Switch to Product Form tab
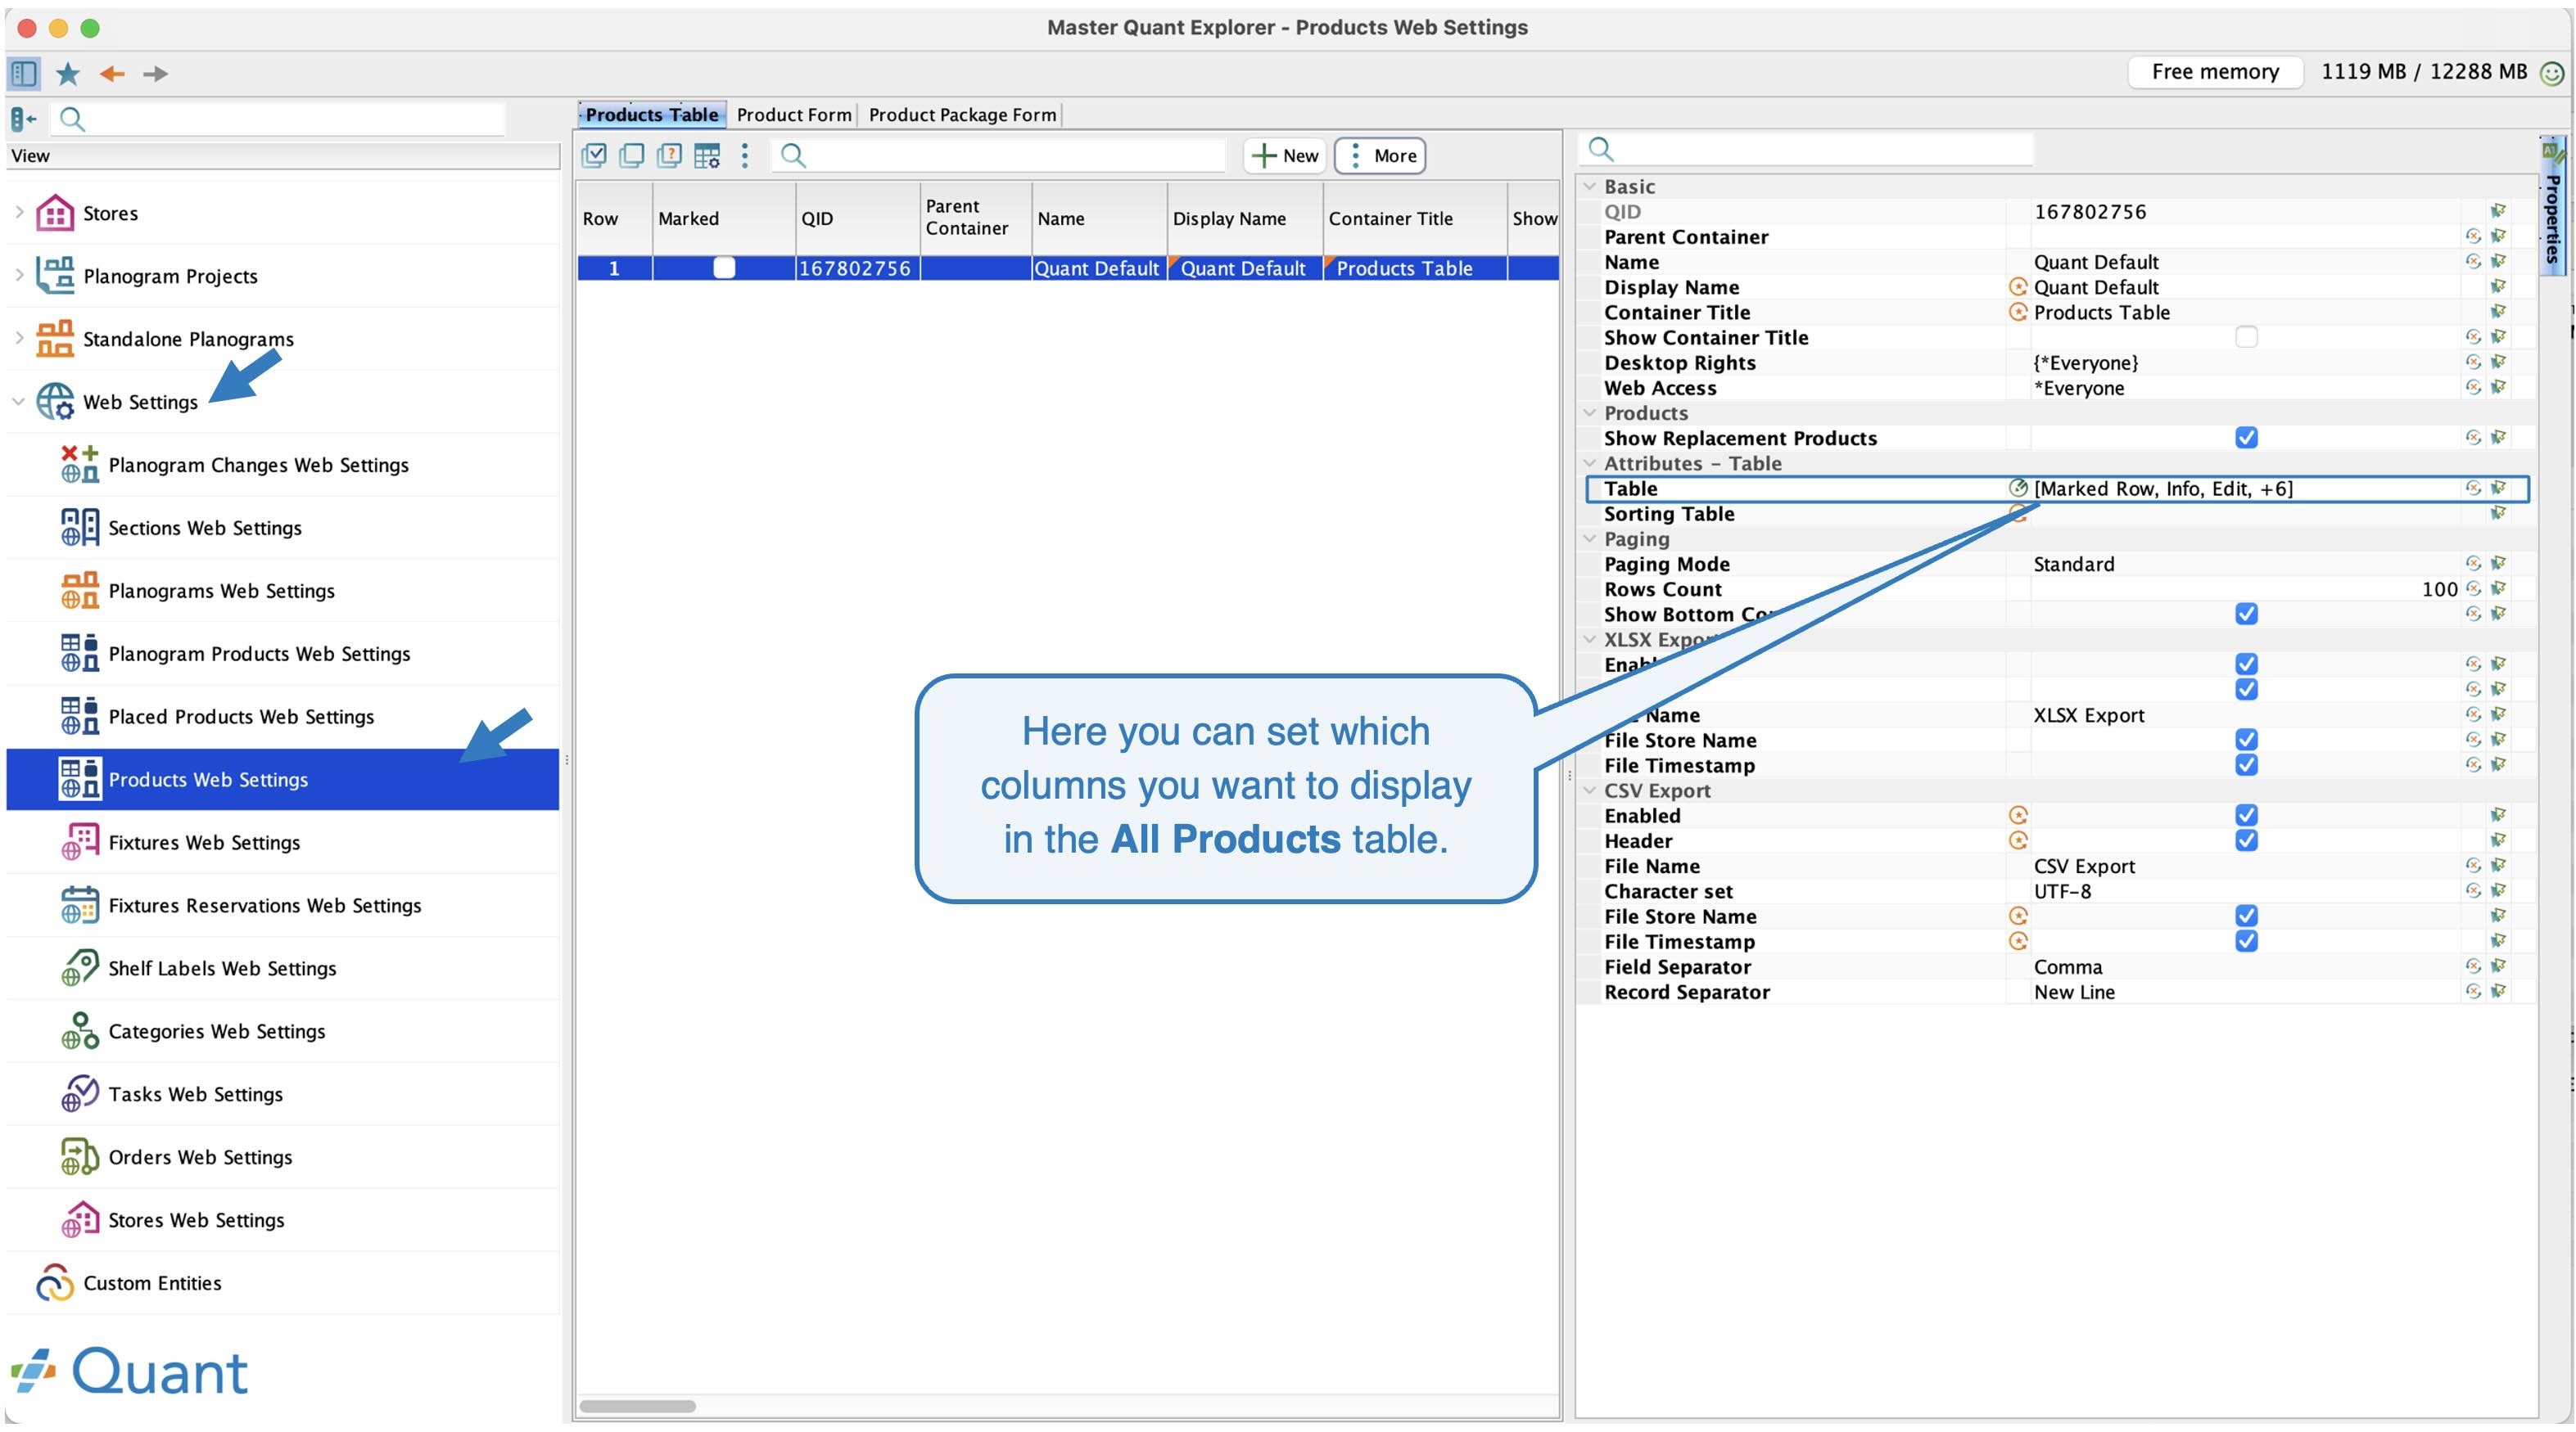Image resolution: width=2576 pixels, height=1432 pixels. coord(794,115)
